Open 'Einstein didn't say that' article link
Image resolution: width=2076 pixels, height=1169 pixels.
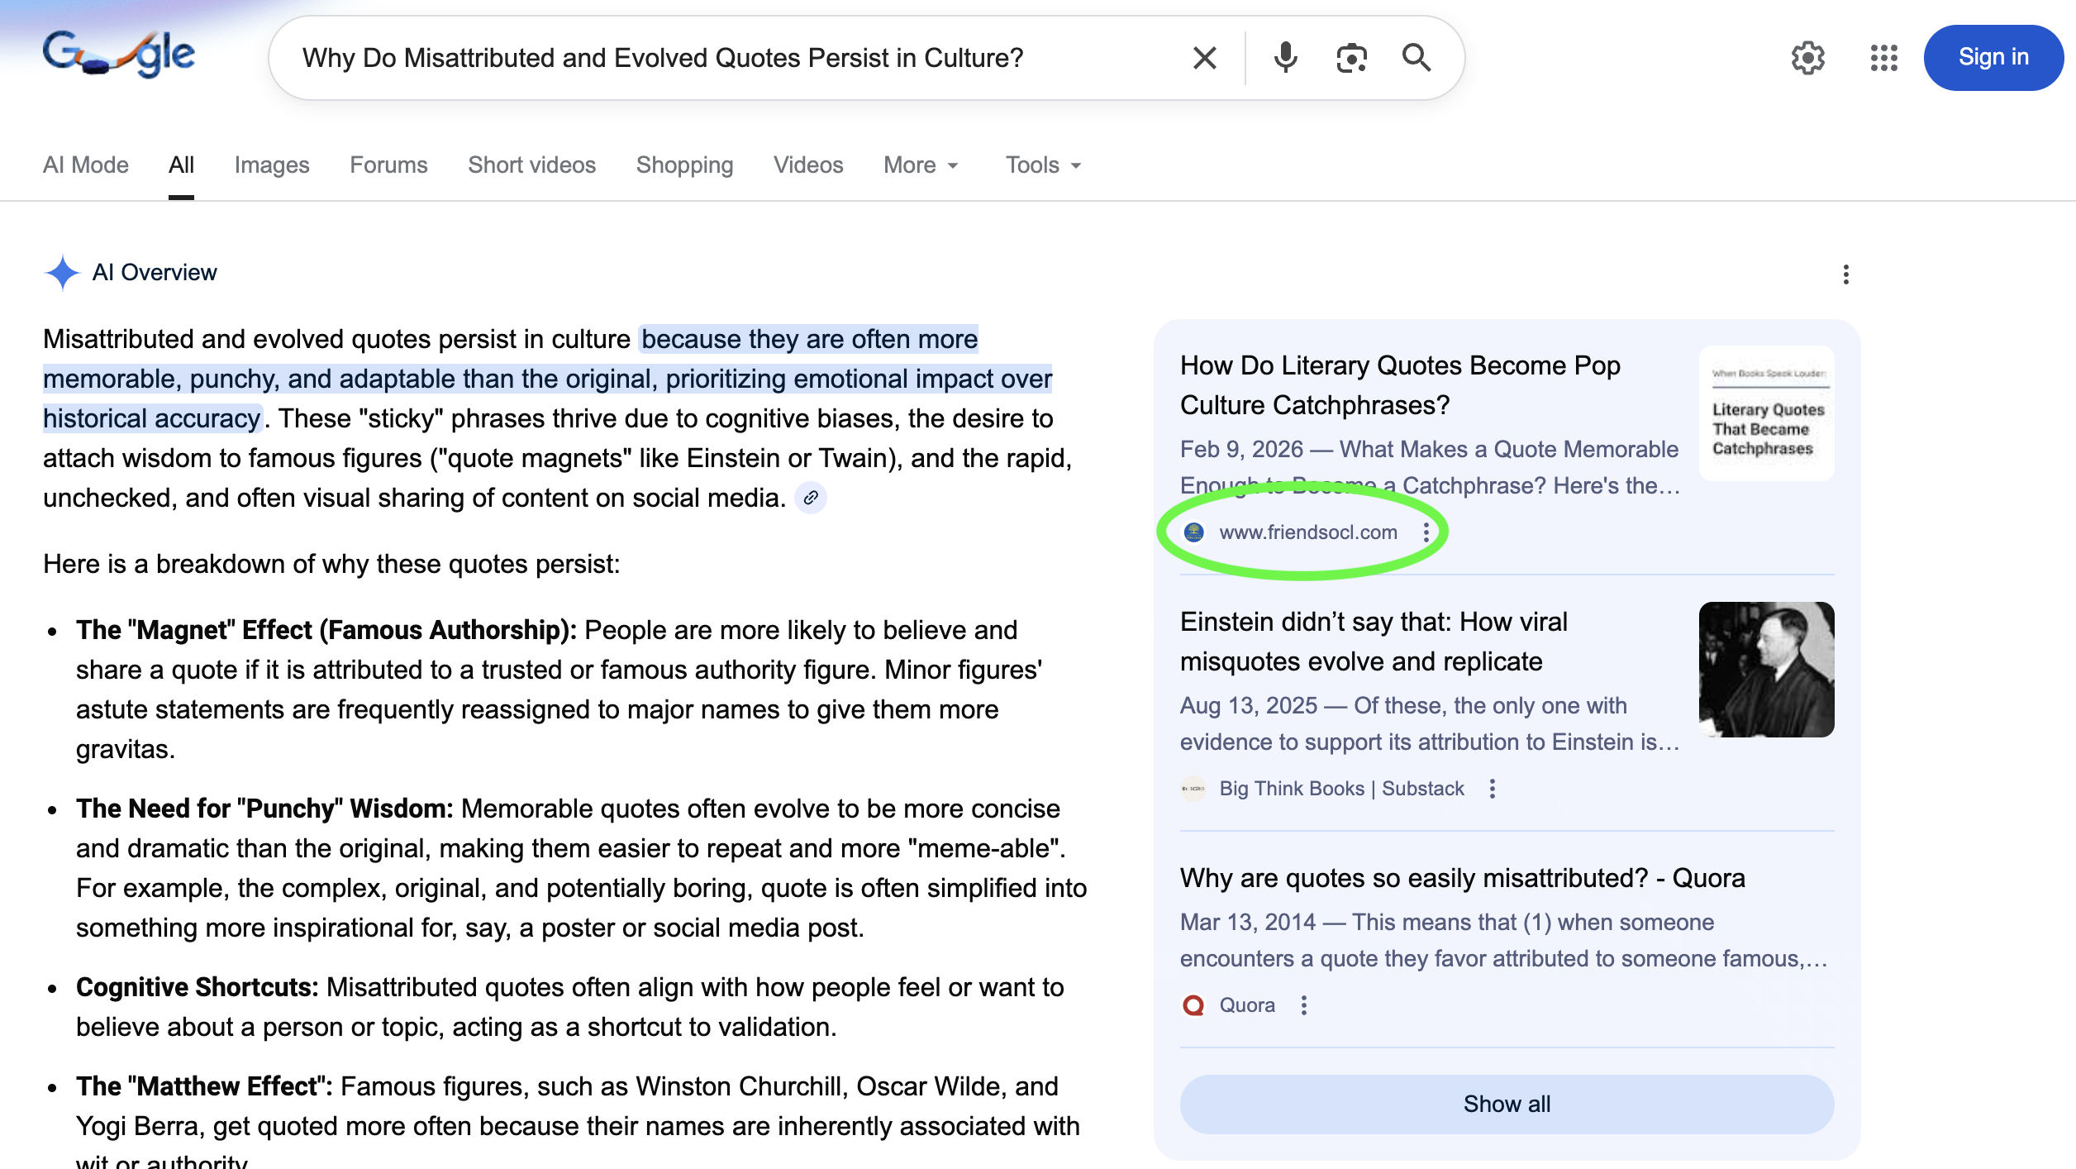pos(1374,642)
